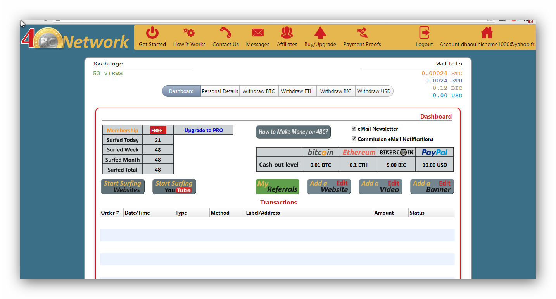Image resolution: width=556 pixels, height=299 pixels.
Task: Click the Type column header
Action: coord(192,213)
